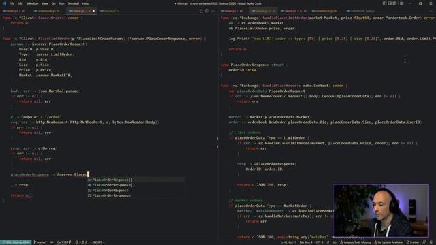Switch to client.go tab in right editor
Screen dimensions: 436x245
point(293,11)
